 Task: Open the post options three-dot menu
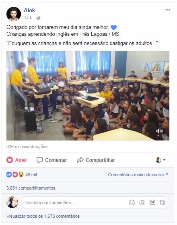(x=167, y=10)
